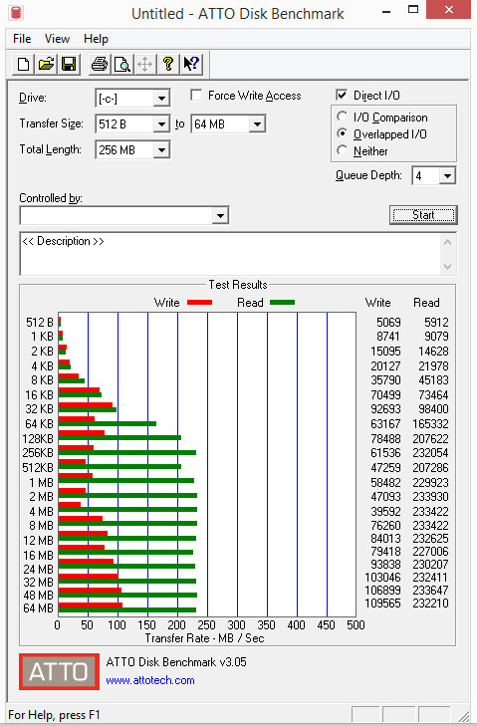Viewport: 477px width, 726px height.
Task: Click Description scrollbar up arrow
Action: coord(447,242)
